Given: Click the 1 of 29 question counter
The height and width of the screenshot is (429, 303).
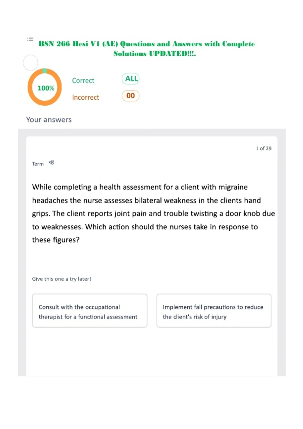Looking at the screenshot, I should [264, 148].
